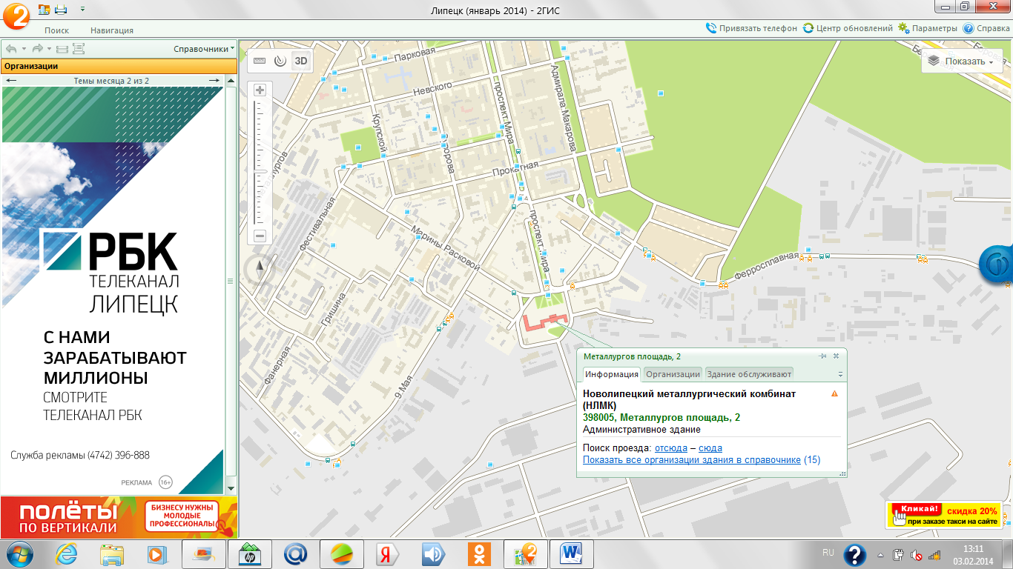
Task: Pin the Металлургов площадь popup card
Action: click(x=822, y=356)
